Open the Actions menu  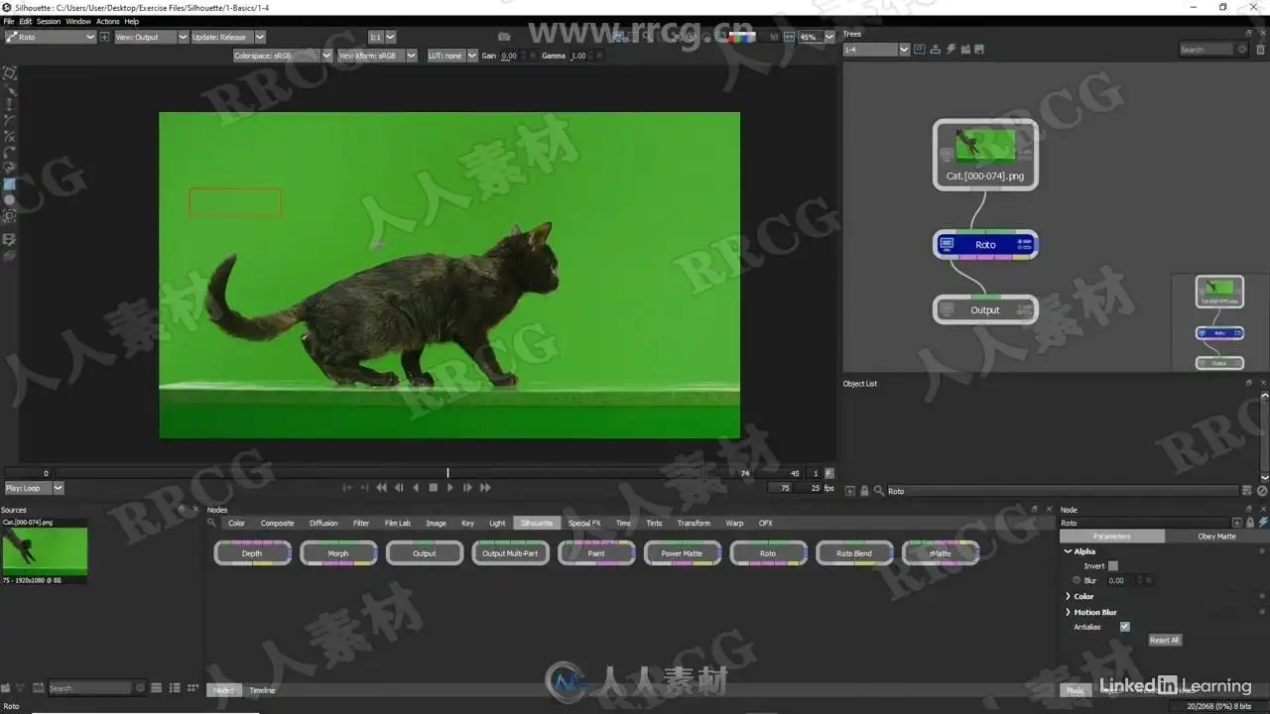(107, 21)
